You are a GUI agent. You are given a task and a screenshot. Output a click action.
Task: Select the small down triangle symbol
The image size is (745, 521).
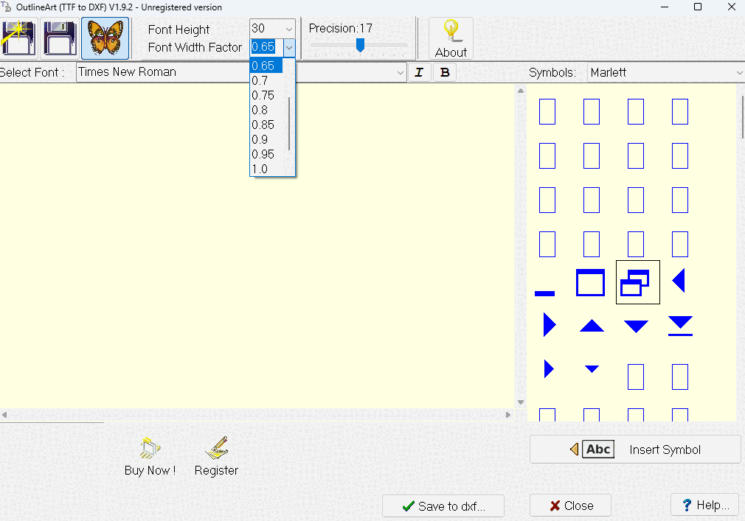click(x=592, y=369)
